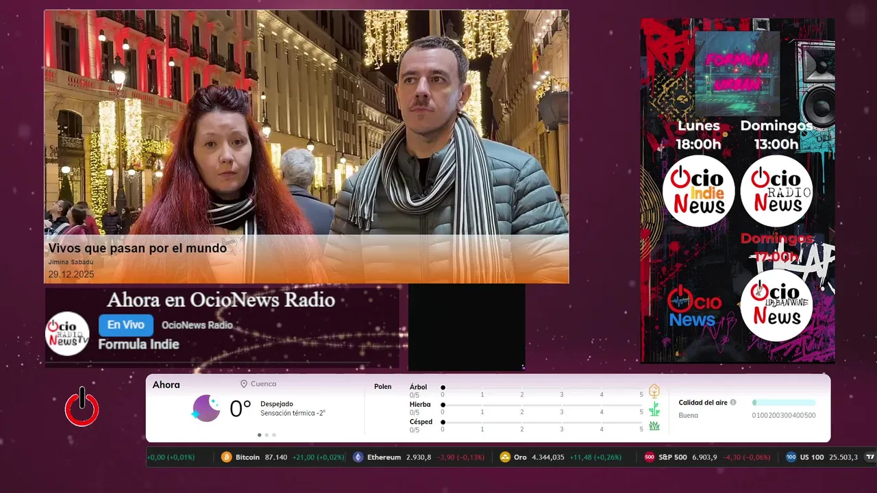Click Ethereum price '2.930,8'

click(x=419, y=457)
